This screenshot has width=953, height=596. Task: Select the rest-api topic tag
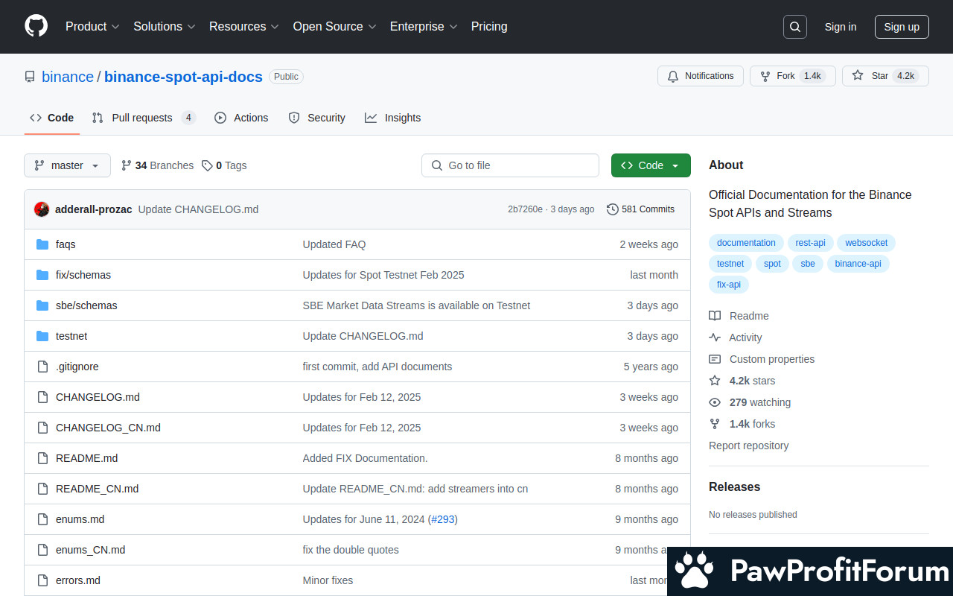[810, 243]
